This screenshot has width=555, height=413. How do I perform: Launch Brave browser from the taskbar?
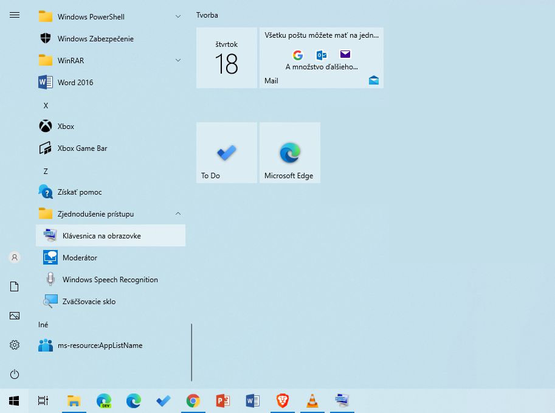283,401
